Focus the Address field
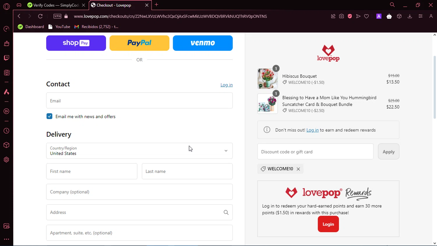Screen dimensions: 437x246 coord(139,212)
